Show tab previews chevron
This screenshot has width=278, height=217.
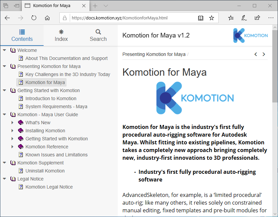(x=106, y=6)
